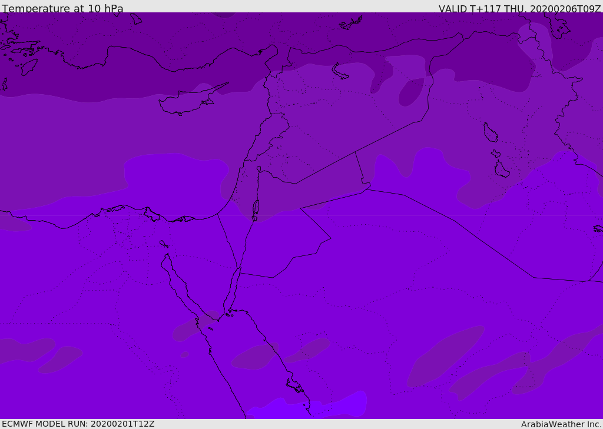Image resolution: width=603 pixels, height=429 pixels.
Task: Click the 'ECMWF MODEL RUN: 20200201T12Z' footer text
Action: pos(78,424)
